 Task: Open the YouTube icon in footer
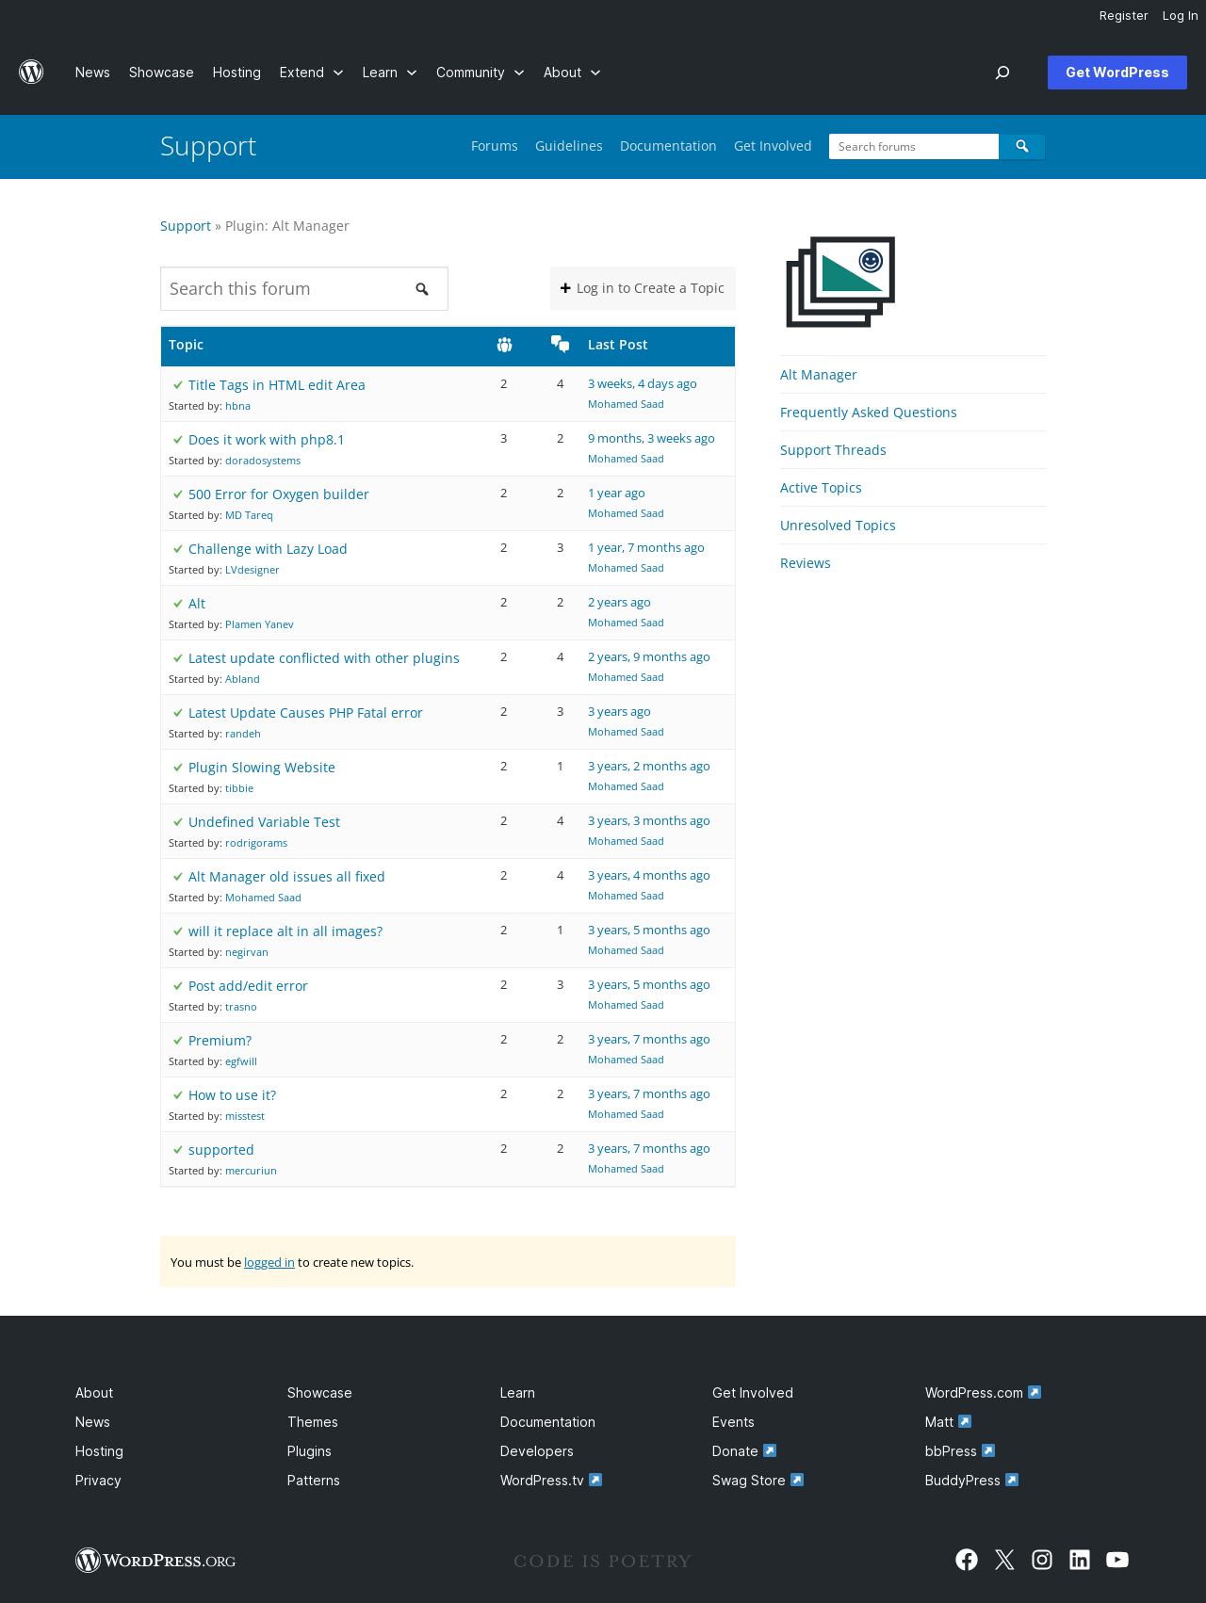click(x=1117, y=1560)
